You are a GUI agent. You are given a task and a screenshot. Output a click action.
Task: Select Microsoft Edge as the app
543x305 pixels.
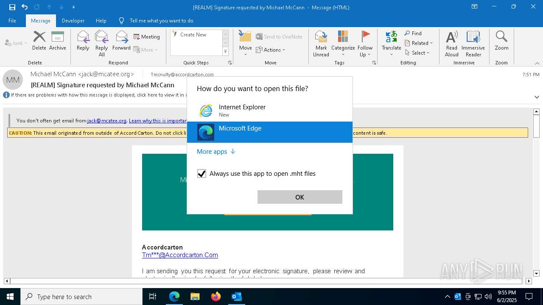pos(270,132)
